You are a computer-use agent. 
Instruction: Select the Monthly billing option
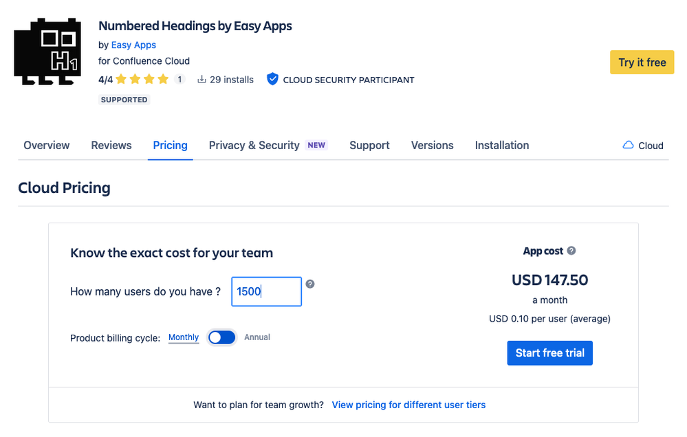coord(184,337)
